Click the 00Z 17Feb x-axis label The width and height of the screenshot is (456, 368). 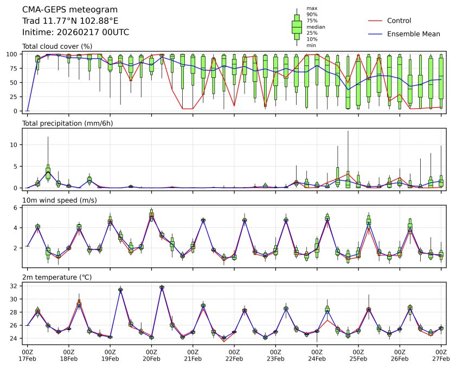click(x=27, y=355)
